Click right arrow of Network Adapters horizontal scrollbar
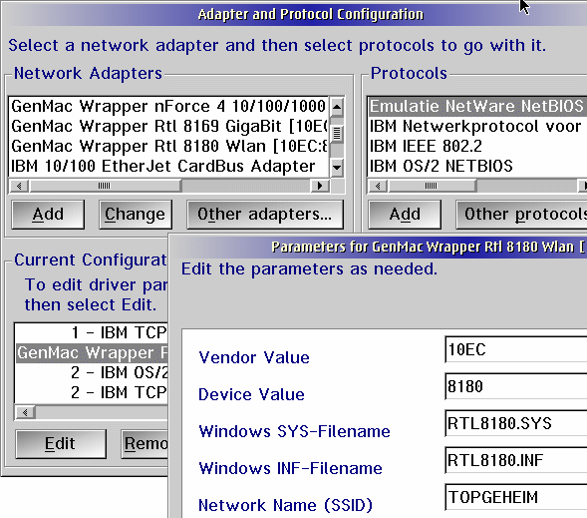This screenshot has width=587, height=518. coord(320,186)
